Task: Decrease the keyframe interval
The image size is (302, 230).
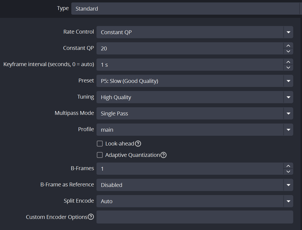Action: tap(288, 67)
